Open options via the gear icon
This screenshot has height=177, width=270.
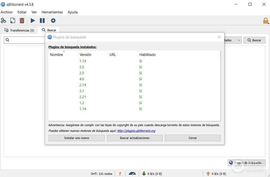click(53, 20)
